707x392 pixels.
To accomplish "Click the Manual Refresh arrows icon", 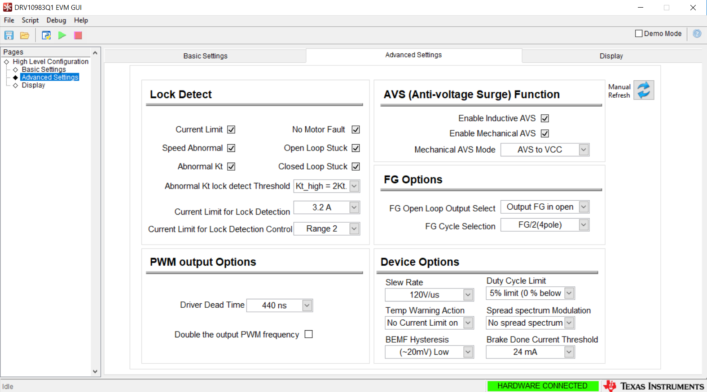I will pos(644,90).
